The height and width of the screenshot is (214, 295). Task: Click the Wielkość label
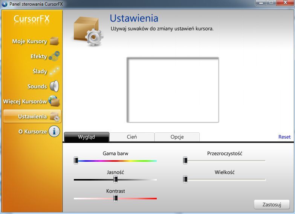(x=225, y=172)
